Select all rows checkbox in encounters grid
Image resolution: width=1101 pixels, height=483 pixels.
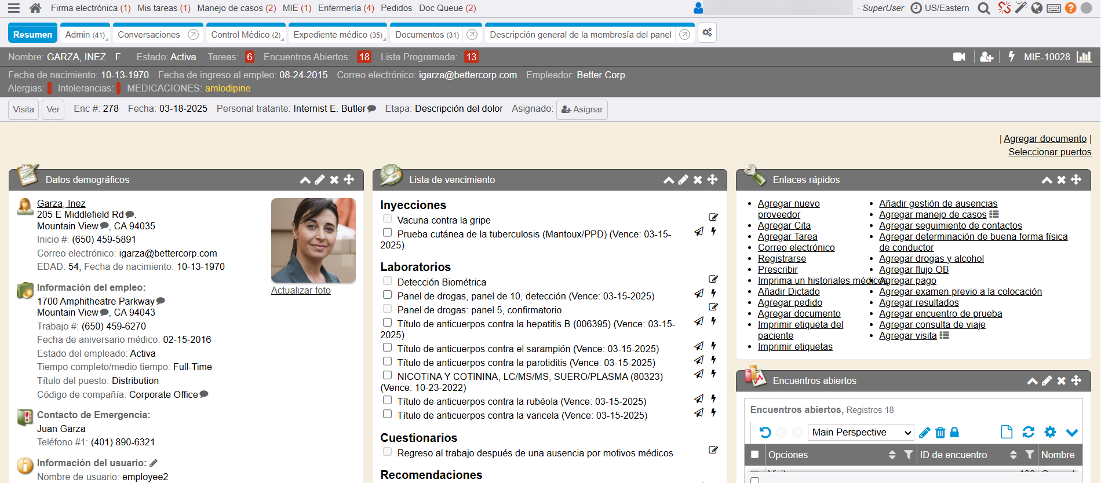754,455
